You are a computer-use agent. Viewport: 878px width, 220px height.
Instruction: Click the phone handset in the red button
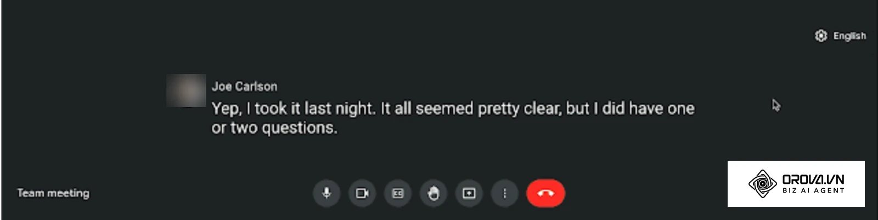pyautogui.click(x=545, y=193)
